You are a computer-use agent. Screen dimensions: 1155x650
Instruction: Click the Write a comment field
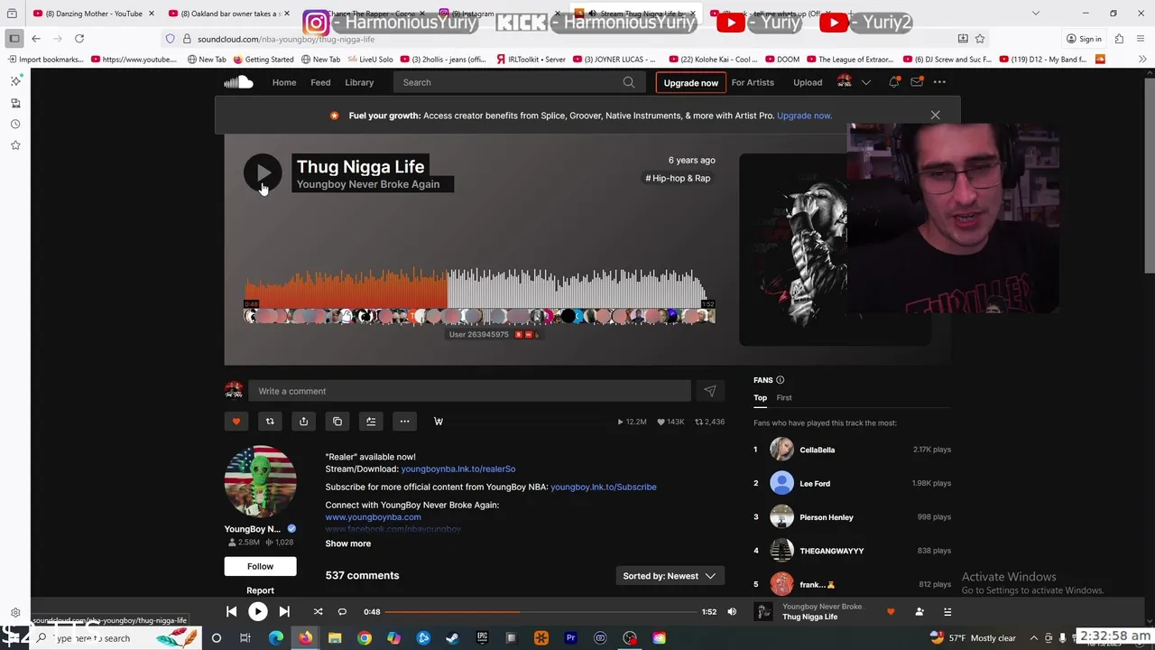coord(469,391)
